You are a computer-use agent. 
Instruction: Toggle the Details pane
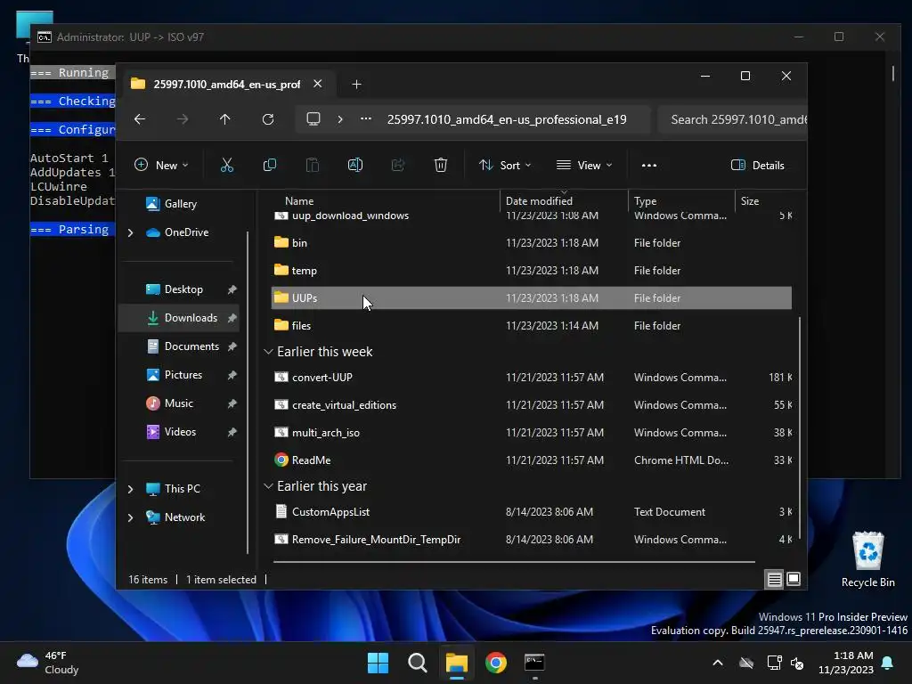[757, 165]
